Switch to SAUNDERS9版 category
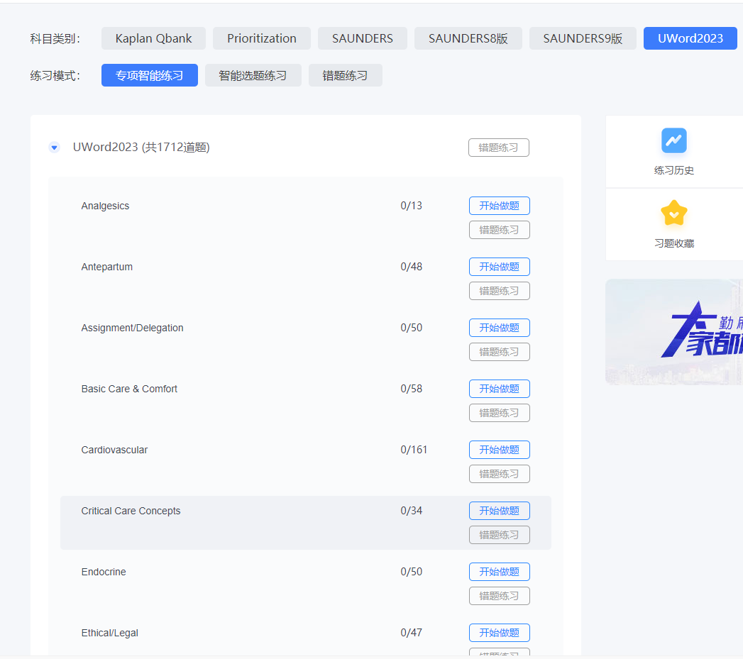This screenshot has height=659, width=743. coord(583,38)
